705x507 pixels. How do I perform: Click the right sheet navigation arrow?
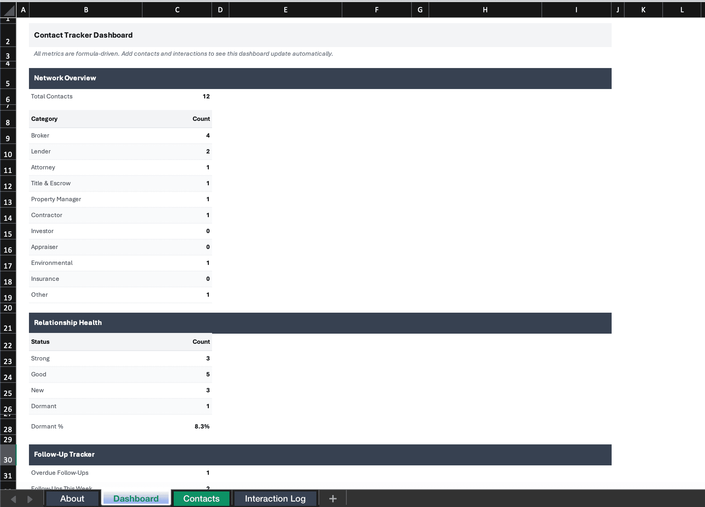[x=30, y=498]
